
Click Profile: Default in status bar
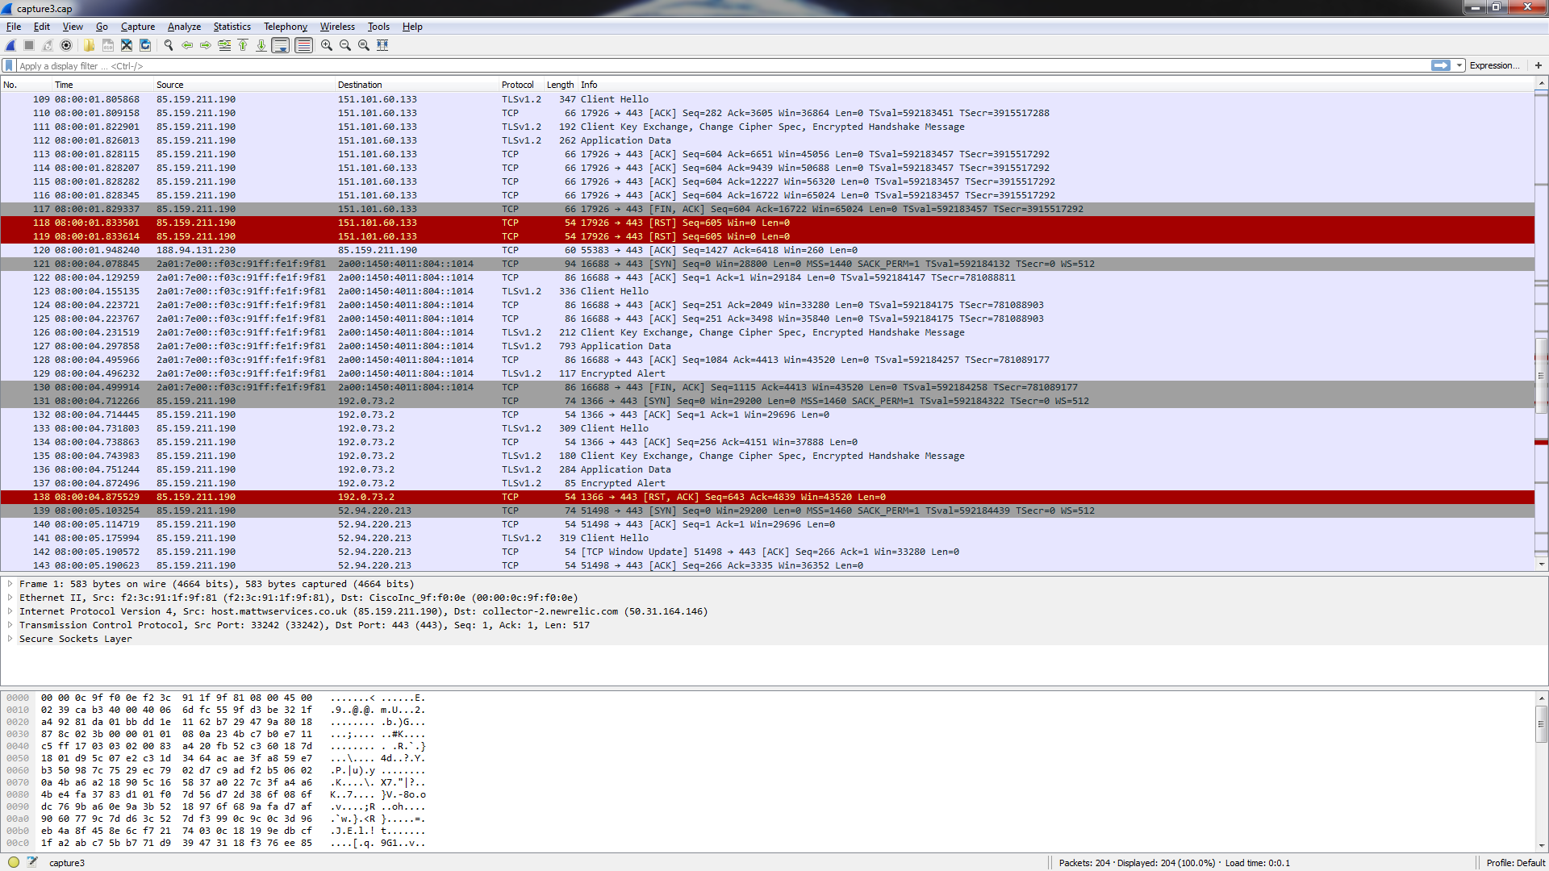click(1515, 863)
